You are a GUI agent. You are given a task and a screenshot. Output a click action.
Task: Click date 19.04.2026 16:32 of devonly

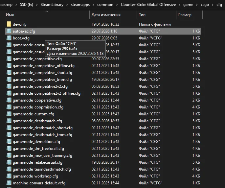(x=105, y=24)
